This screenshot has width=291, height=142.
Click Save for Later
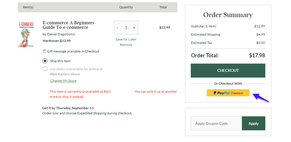click(126, 39)
